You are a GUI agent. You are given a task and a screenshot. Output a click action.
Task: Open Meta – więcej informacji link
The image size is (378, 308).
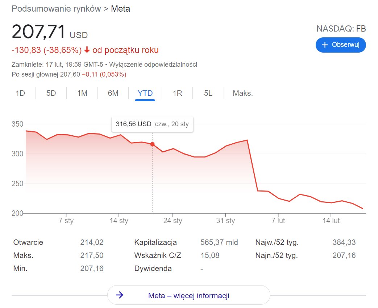click(x=188, y=295)
